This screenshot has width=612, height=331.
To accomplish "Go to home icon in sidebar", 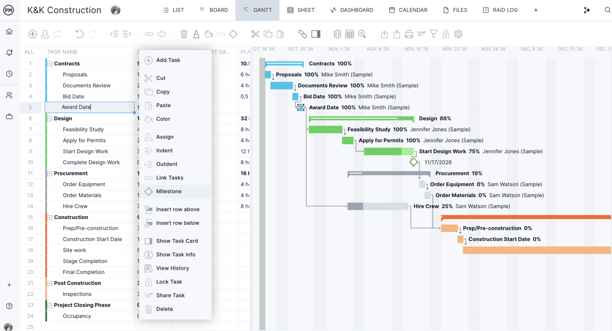I will click(x=9, y=31).
